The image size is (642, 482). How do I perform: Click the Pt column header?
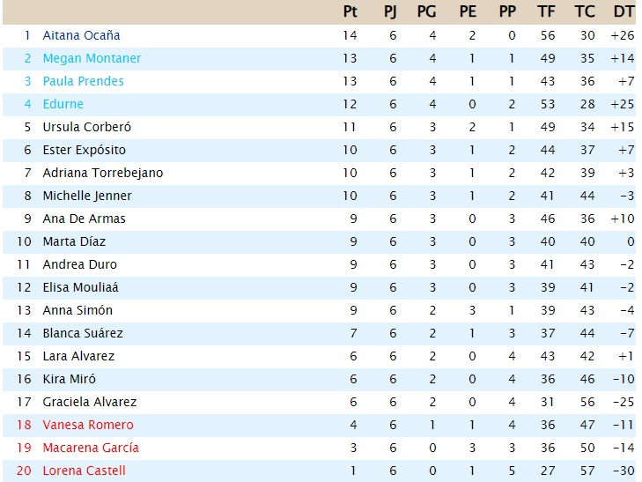[x=351, y=11]
